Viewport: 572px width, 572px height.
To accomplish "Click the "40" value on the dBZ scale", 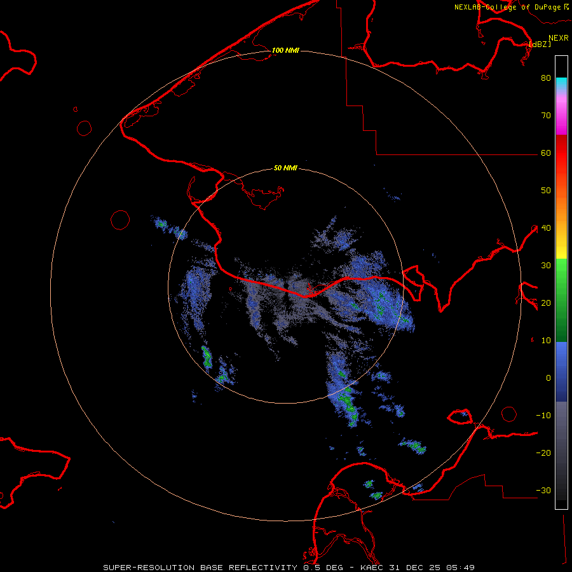I will [x=546, y=228].
